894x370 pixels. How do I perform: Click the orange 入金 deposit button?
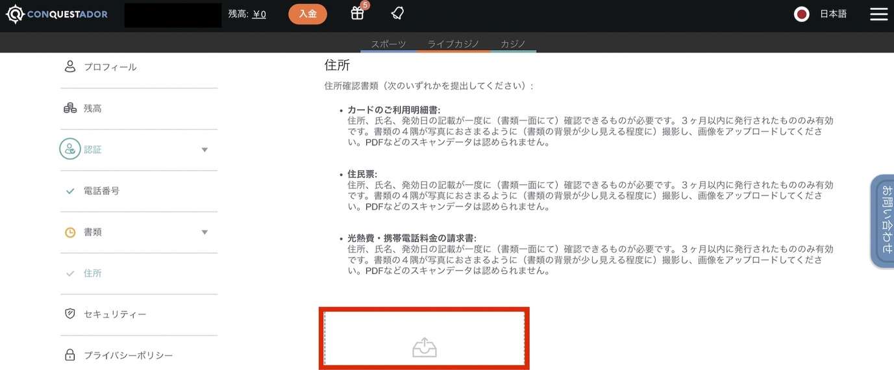pyautogui.click(x=308, y=14)
